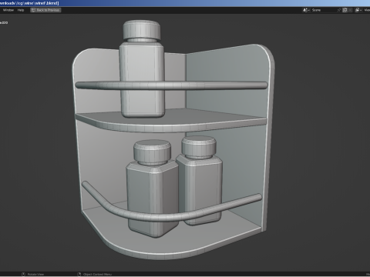Pin the current scene to workspace
This screenshot has width=370, height=277.
[x=339, y=10]
